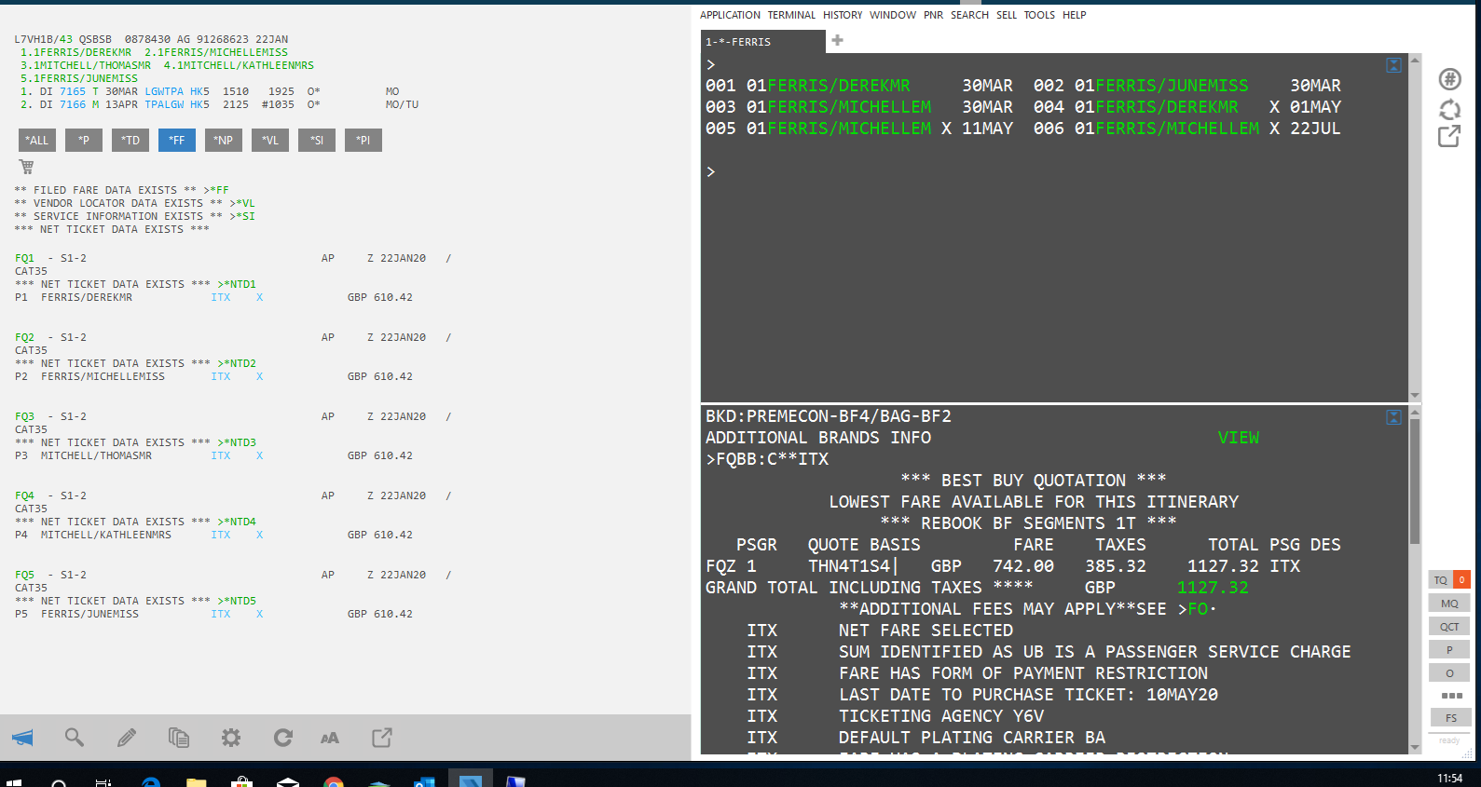The width and height of the screenshot is (1481, 787).
Task: Click the MQ button in sidebar
Action: pos(1449,604)
